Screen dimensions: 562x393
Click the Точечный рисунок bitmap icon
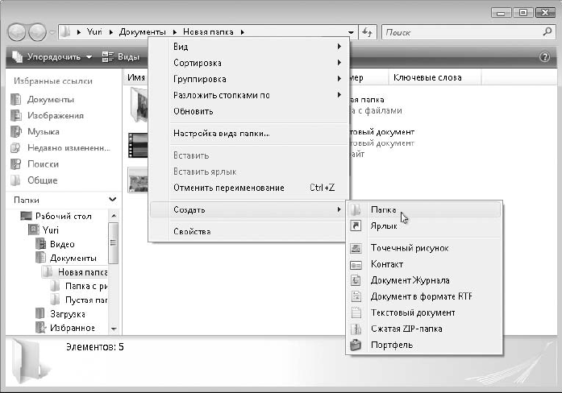click(x=356, y=248)
